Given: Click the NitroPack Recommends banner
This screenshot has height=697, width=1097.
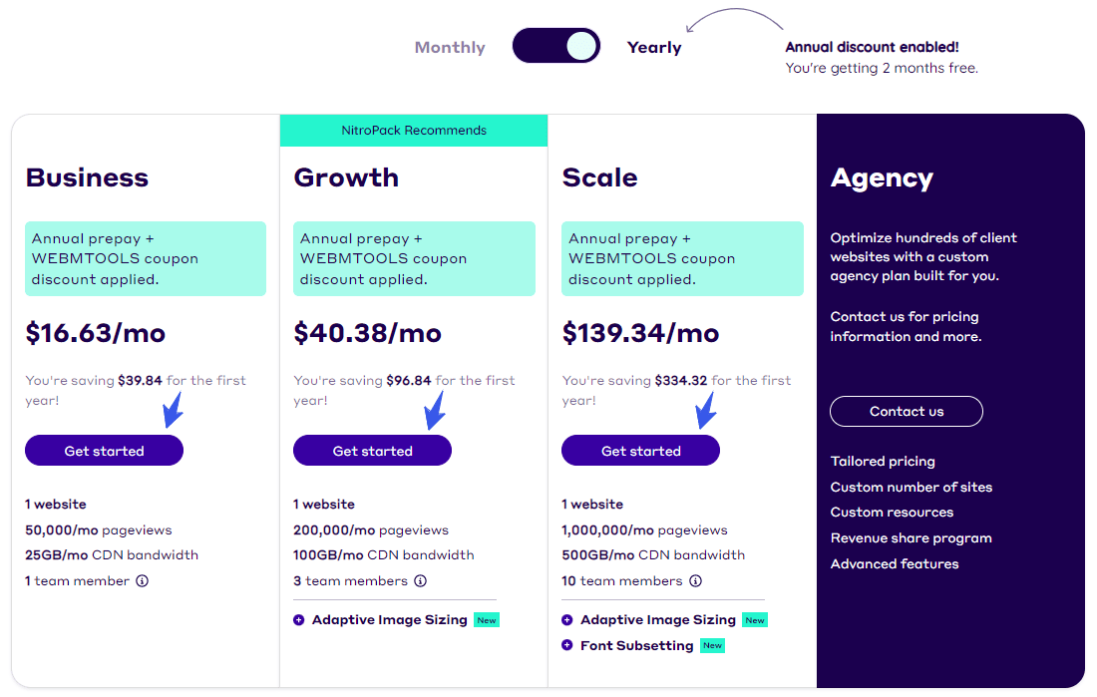Looking at the screenshot, I should [x=414, y=131].
